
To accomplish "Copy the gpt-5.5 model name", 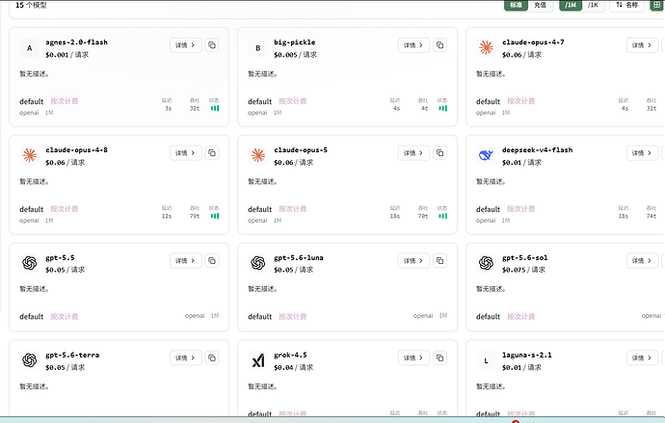I will pyautogui.click(x=212, y=260).
